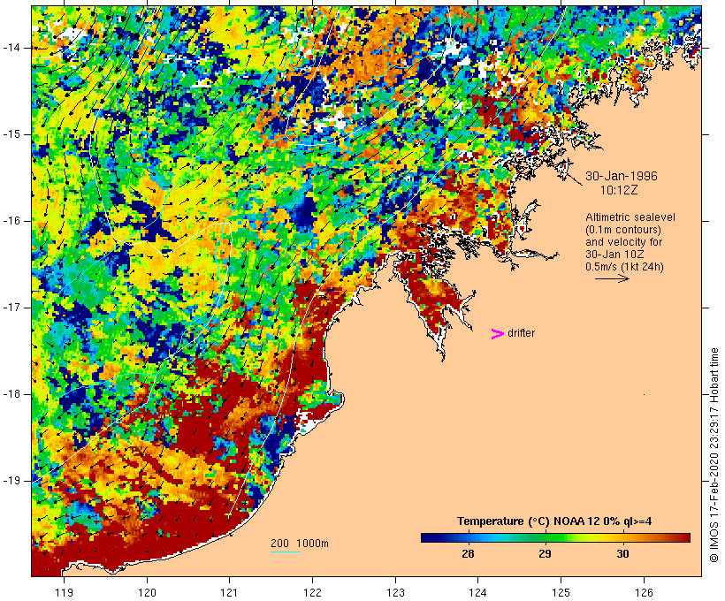Click 'and velocity for' legend line
Viewport: 725px width, 601px height.
tap(623, 242)
